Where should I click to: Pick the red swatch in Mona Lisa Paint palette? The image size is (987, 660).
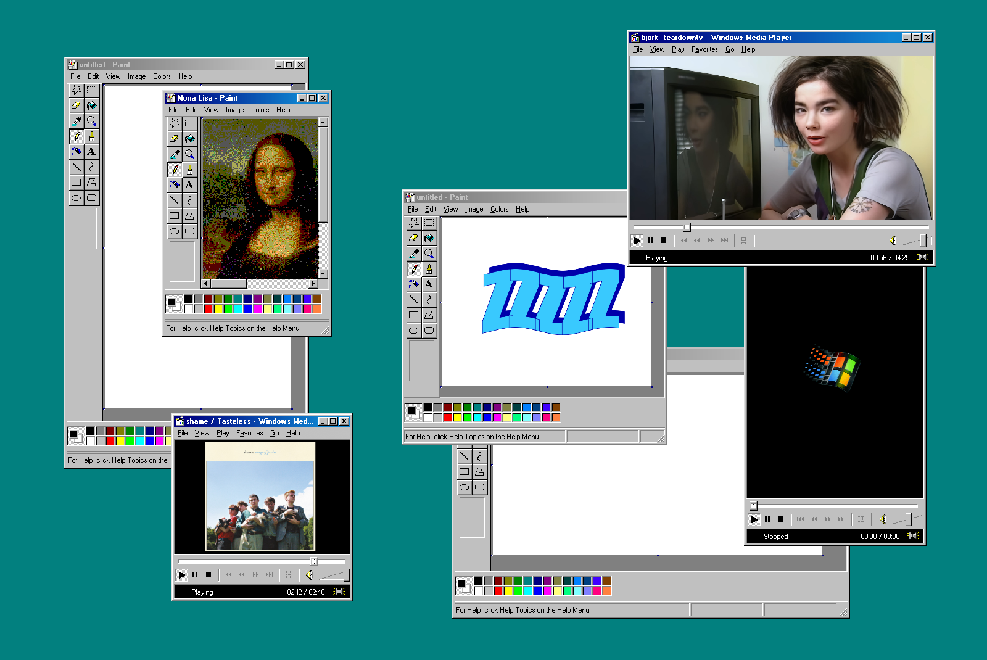click(209, 309)
